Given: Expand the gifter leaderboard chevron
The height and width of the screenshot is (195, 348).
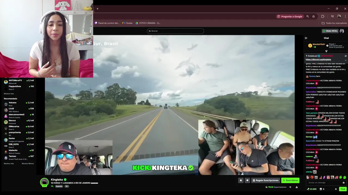Looking at the screenshot, I should click(x=326, y=51).
